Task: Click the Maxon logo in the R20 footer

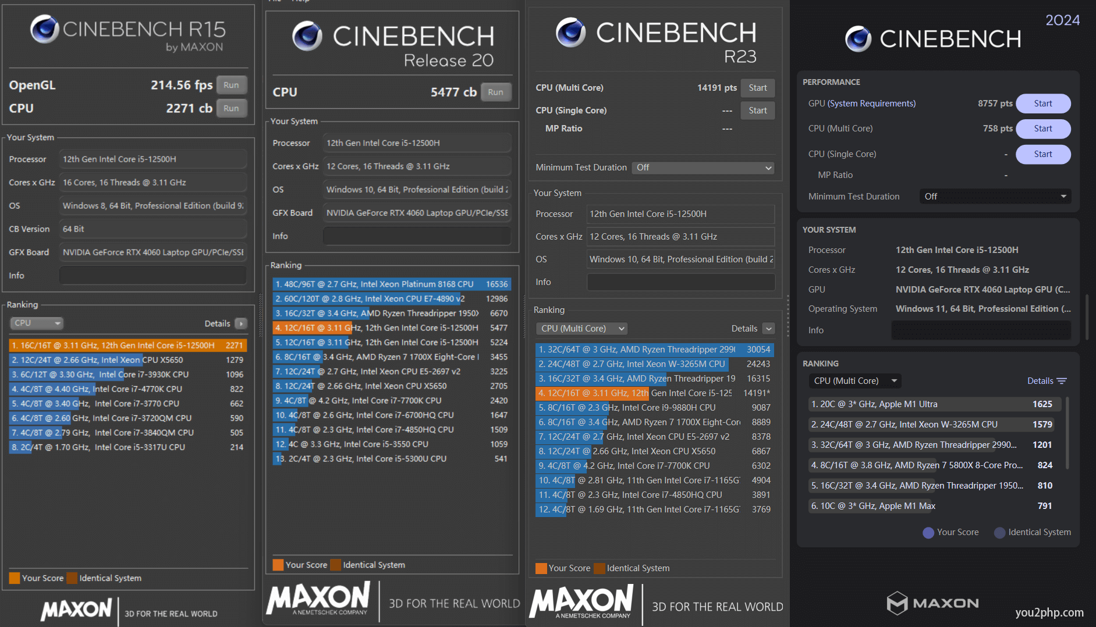Action: (318, 598)
